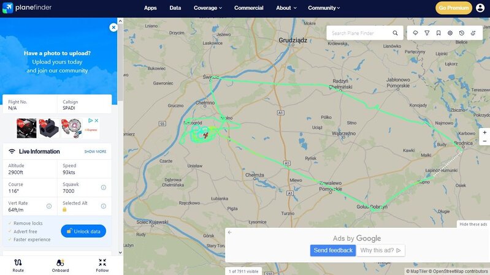The image size is (490, 275).
Task: Expand the About dropdown menu
Action: pyautogui.click(x=286, y=8)
